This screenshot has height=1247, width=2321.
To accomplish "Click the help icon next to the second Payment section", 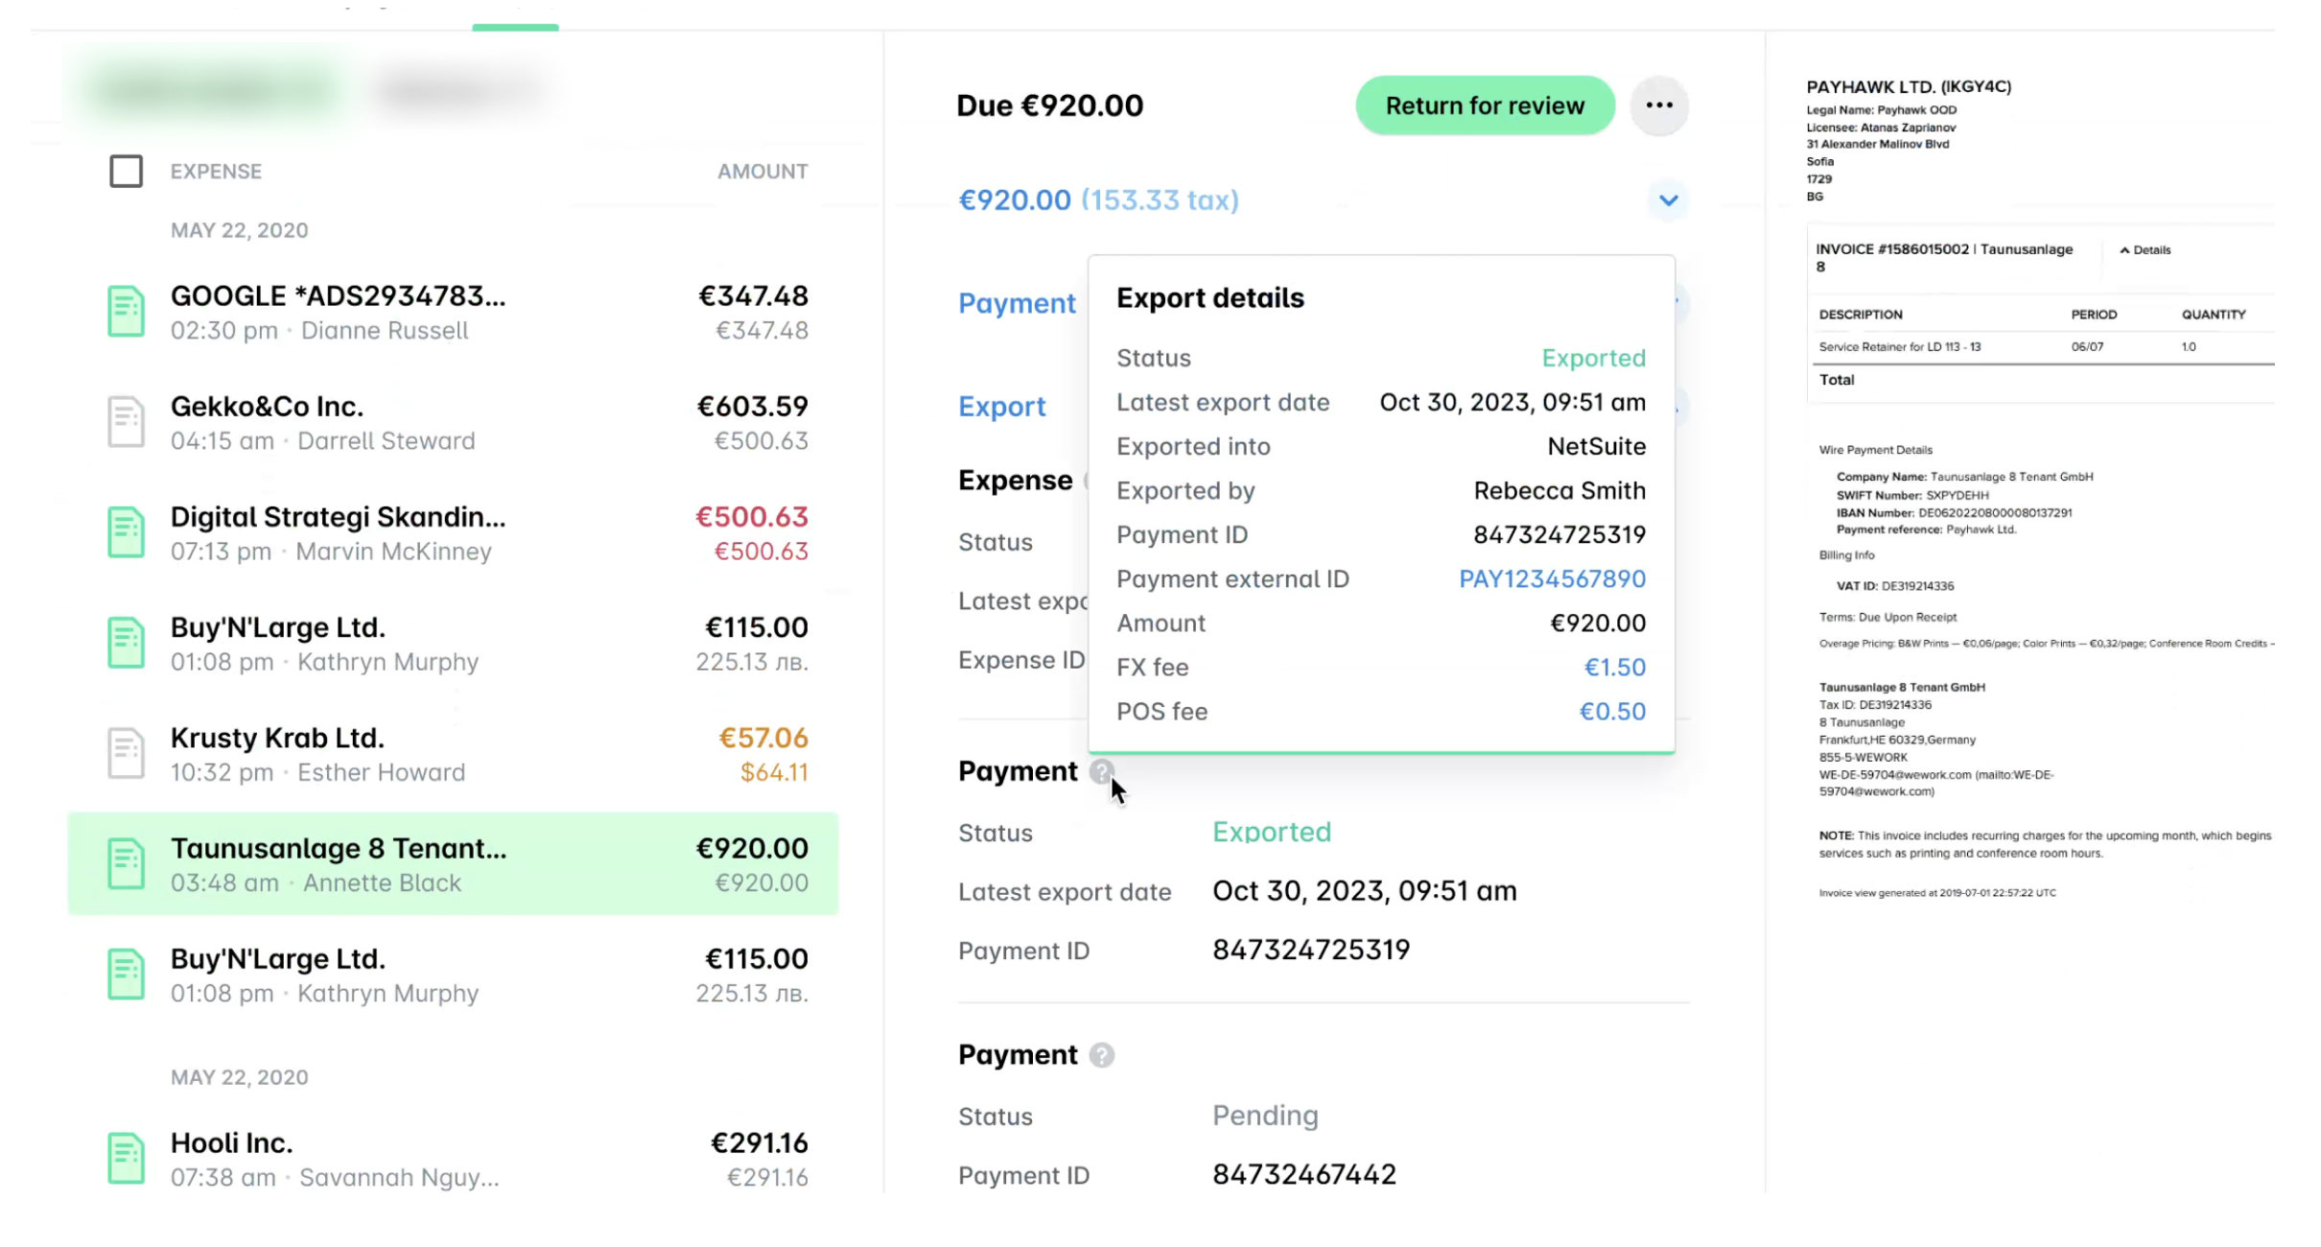I will coord(1103,1055).
